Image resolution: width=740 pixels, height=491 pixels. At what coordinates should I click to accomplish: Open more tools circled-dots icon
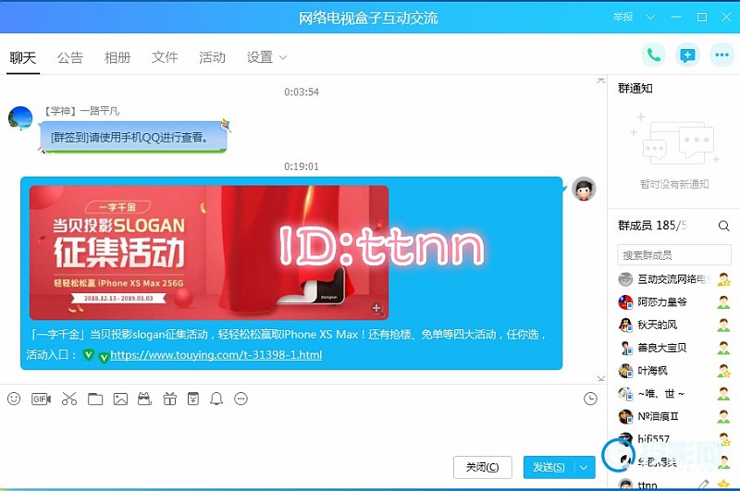tap(240, 399)
